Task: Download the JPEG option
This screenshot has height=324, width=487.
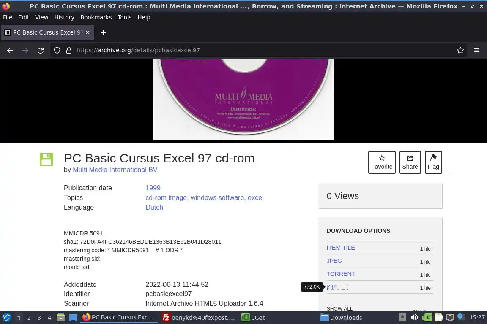Action: pos(334,261)
